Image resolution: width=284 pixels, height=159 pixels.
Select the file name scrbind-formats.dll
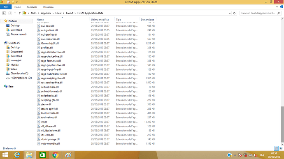pyautogui.click(x=51, y=91)
